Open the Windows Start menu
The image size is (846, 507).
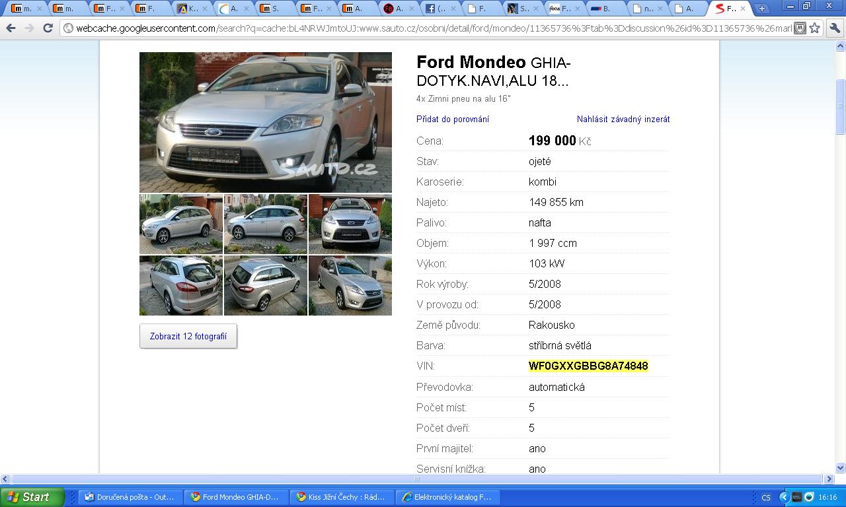pyautogui.click(x=32, y=497)
